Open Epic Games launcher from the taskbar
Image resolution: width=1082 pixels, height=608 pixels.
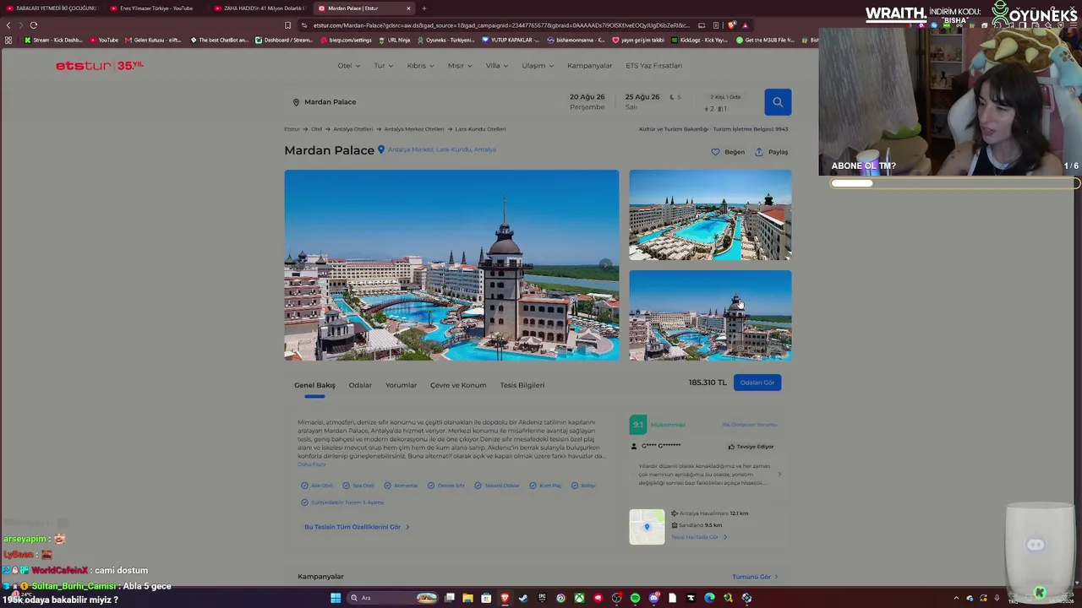click(x=542, y=598)
